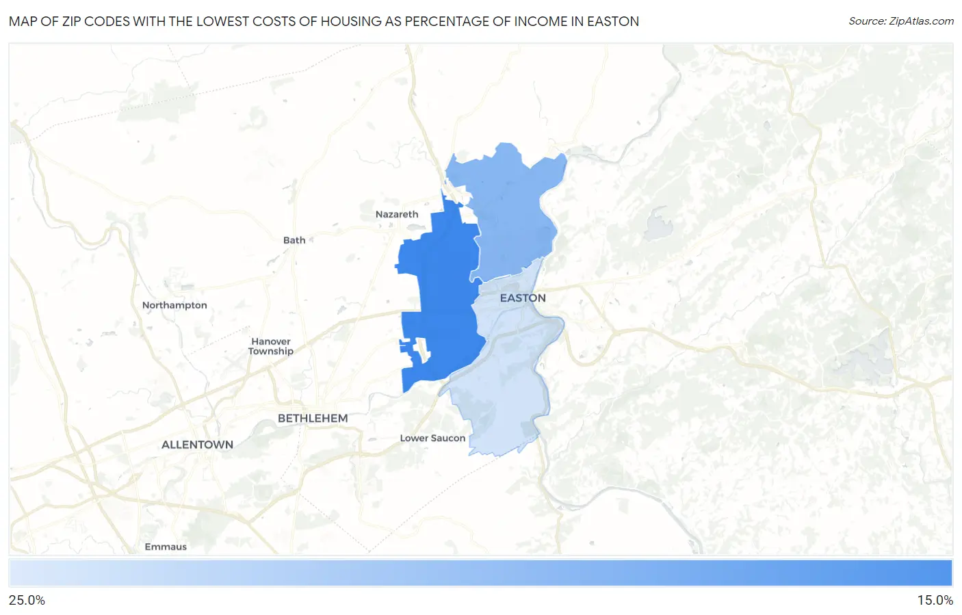
Task: Click the map title heading
Action: point(324,21)
